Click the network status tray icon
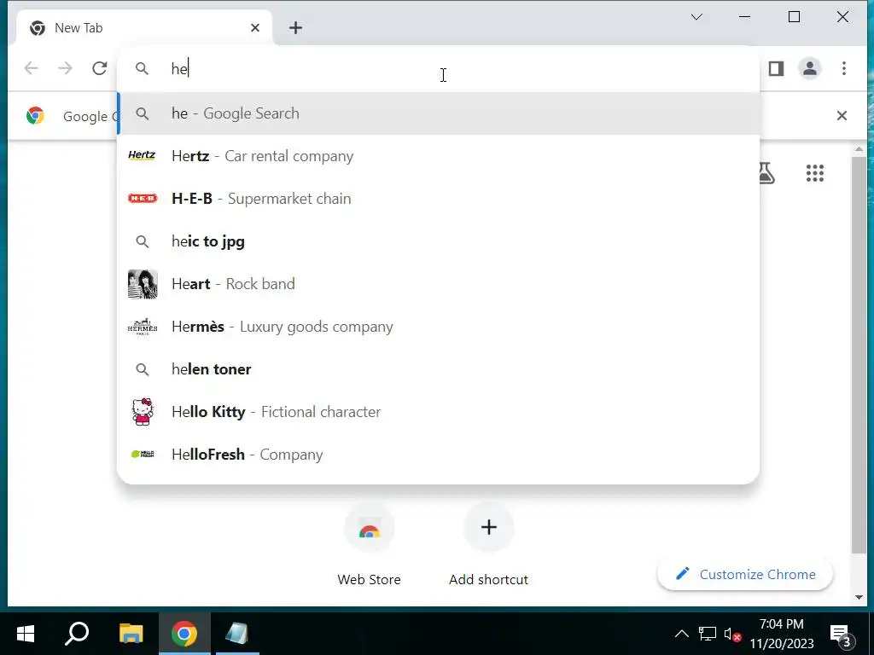This screenshot has height=655, width=874. (x=708, y=634)
